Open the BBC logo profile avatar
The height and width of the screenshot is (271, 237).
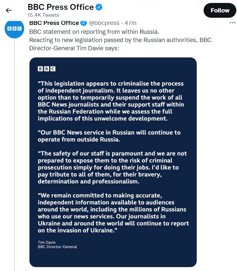(14, 29)
